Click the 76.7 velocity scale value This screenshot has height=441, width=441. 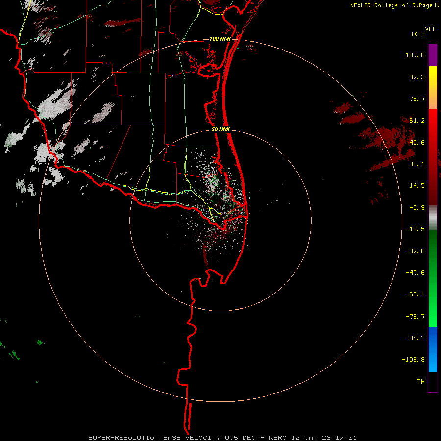pos(417,98)
